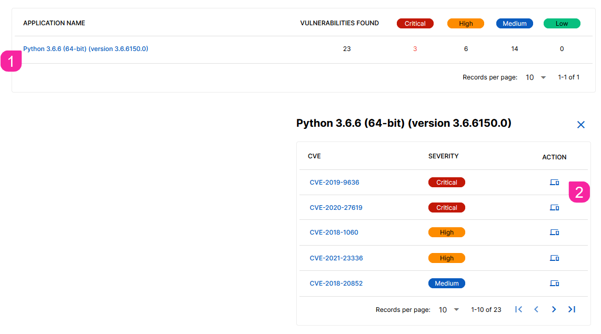Image resolution: width=601 pixels, height=334 pixels.
Task: Click the SEVERITY column header
Action: 444,156
